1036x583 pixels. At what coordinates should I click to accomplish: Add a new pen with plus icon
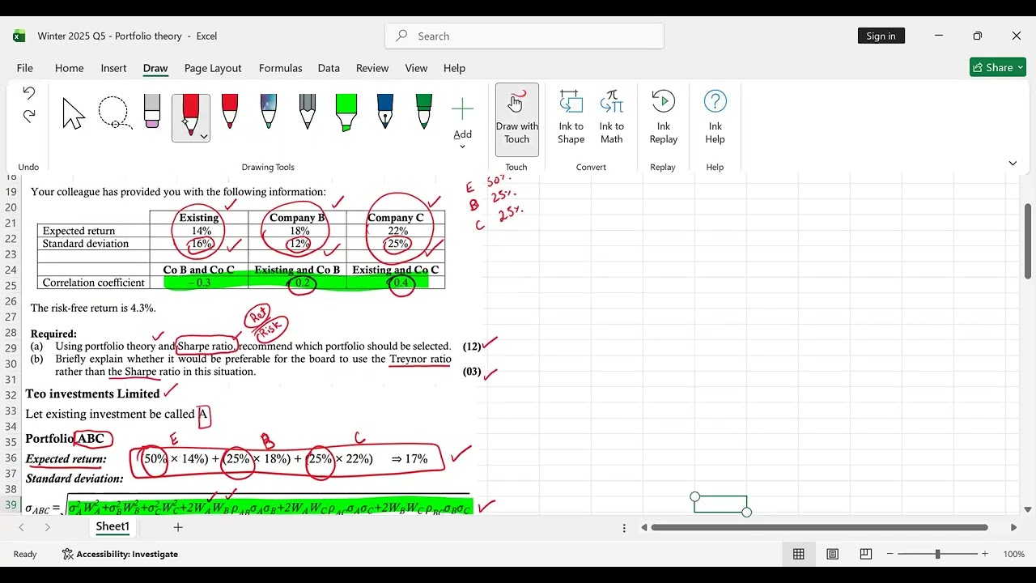(462, 110)
